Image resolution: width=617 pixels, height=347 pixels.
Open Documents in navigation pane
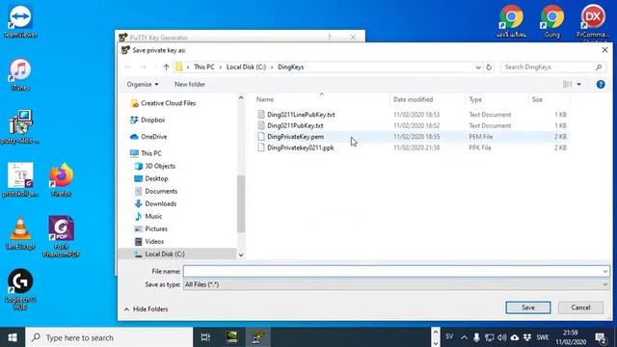161,191
